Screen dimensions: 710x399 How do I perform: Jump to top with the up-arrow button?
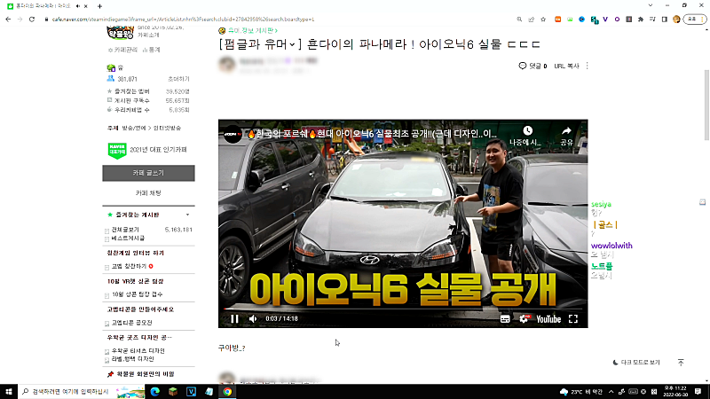pos(681,363)
